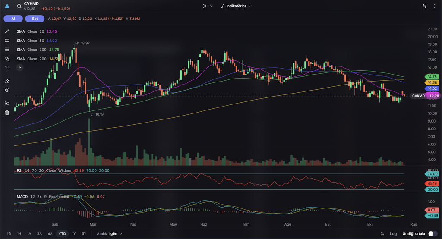
Task: Select the 1H time range
Action: 19,234
